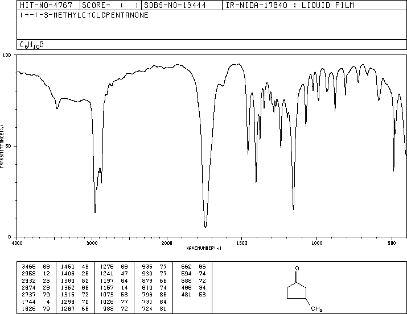This screenshot has height=314, width=407.
Task: Click the 500 x-axis tick label
Action: (x=392, y=243)
